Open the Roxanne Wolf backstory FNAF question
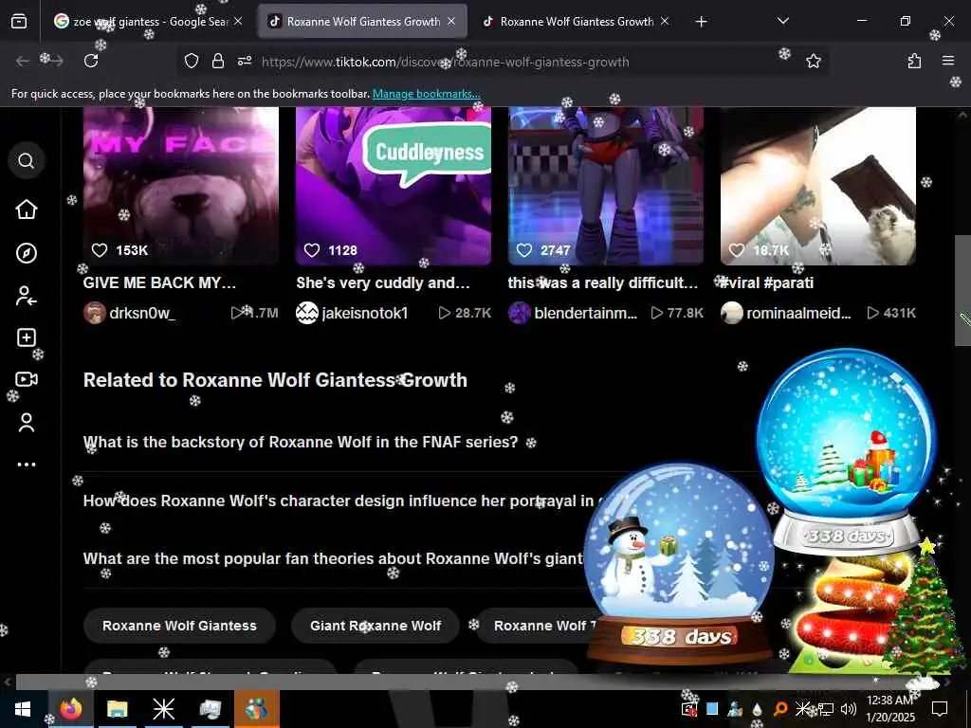The image size is (971, 728). [301, 442]
